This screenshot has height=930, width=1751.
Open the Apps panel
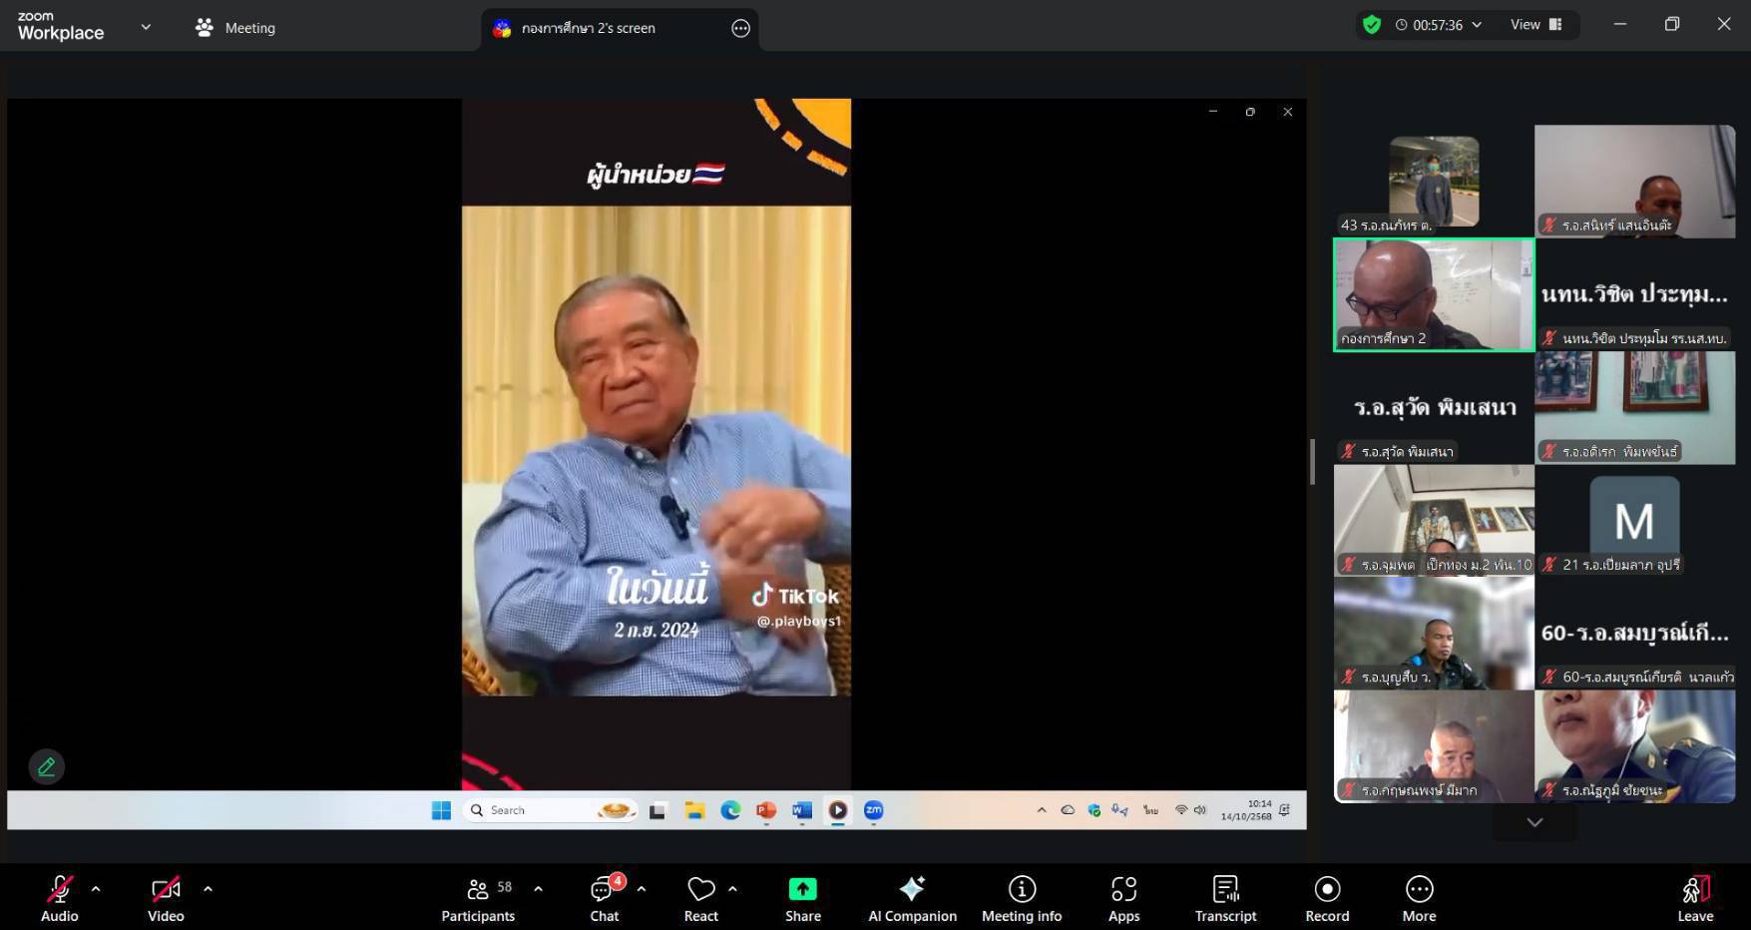coord(1123,898)
